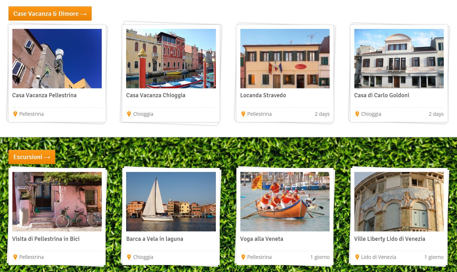This screenshot has width=457, height=272.
Task: Open Casa di Carlo Goldoni title link
Action: click(382, 95)
